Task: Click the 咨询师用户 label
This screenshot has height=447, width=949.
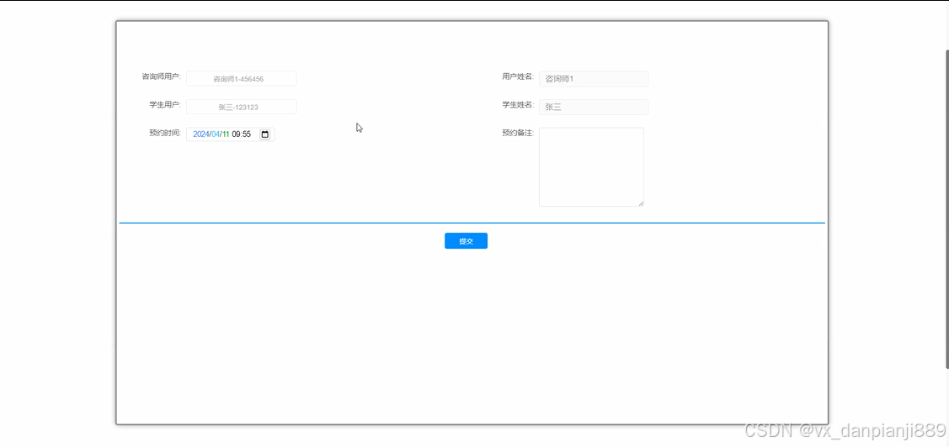Action: click(x=161, y=76)
